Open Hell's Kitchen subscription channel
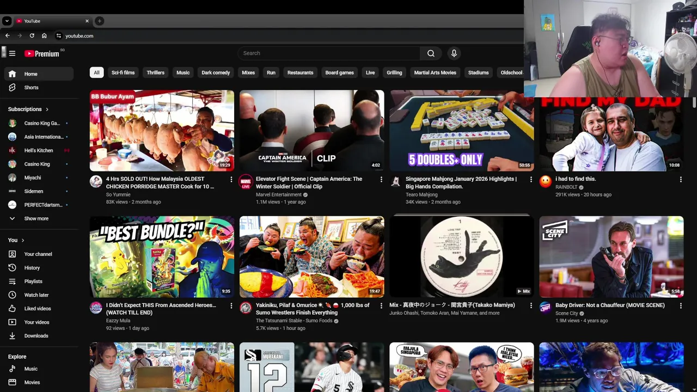This screenshot has height=392, width=697. coord(38,151)
